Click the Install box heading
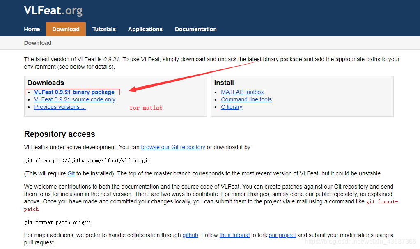 (x=224, y=83)
